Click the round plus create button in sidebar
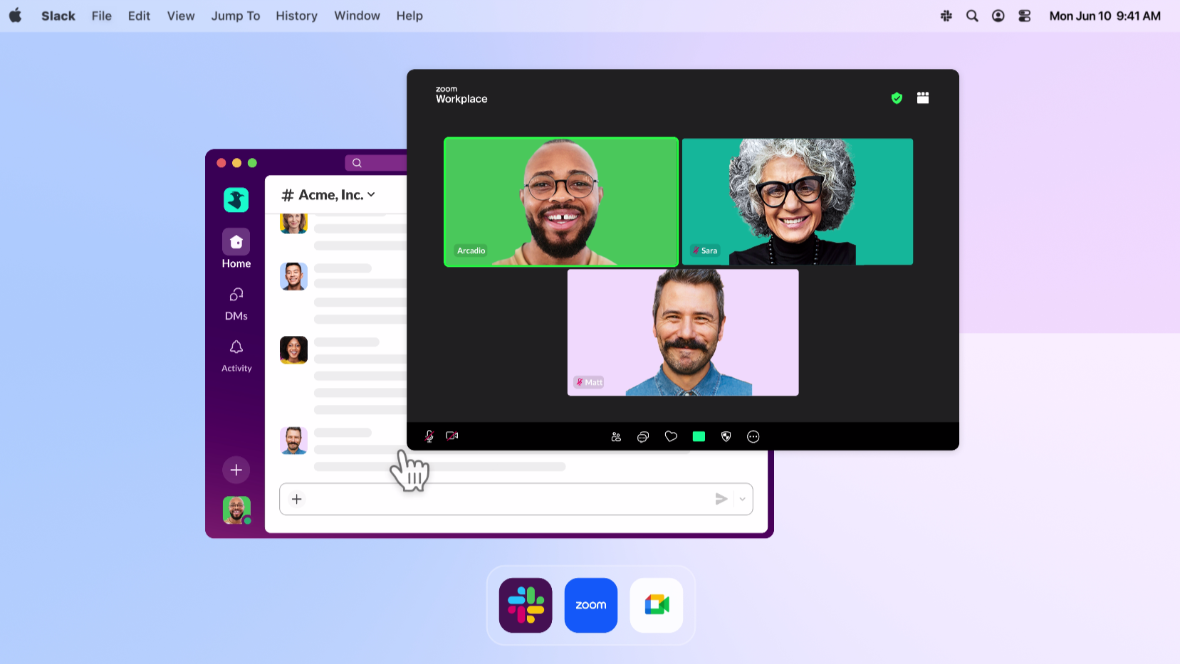The height and width of the screenshot is (664, 1180). (x=236, y=470)
